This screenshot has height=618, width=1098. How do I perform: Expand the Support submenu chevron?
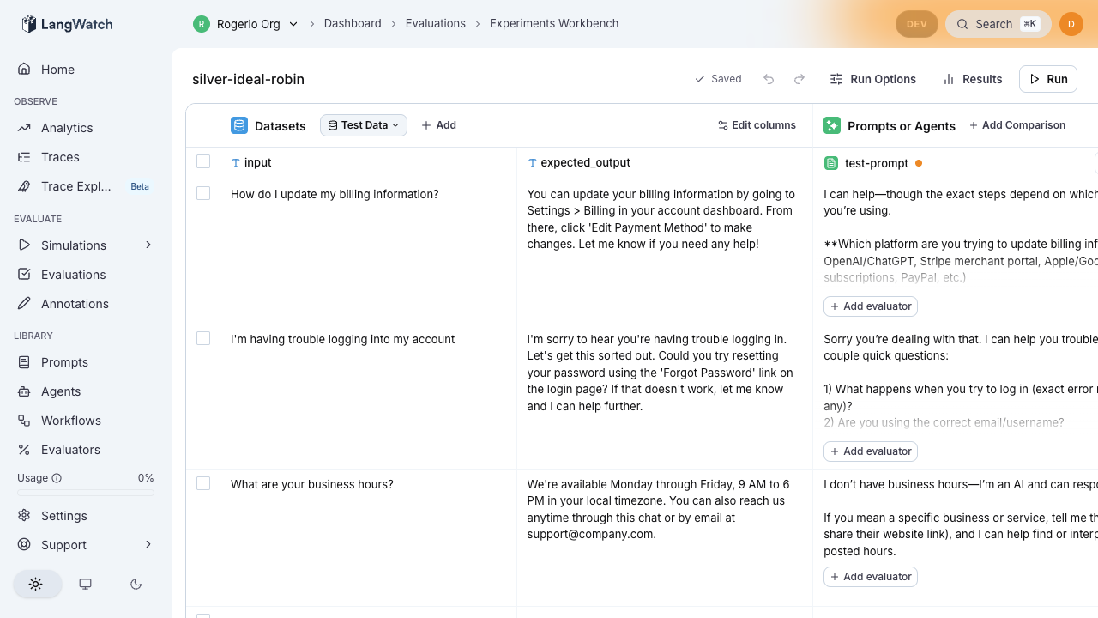[x=148, y=545]
